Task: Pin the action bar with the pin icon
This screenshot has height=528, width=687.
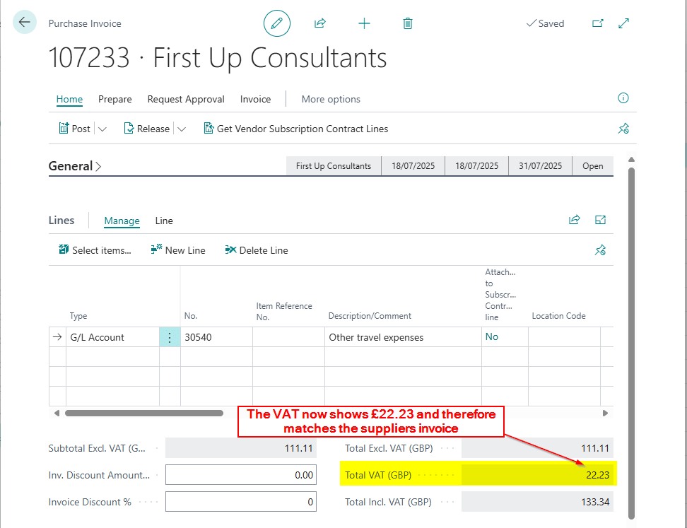Action: pos(623,129)
